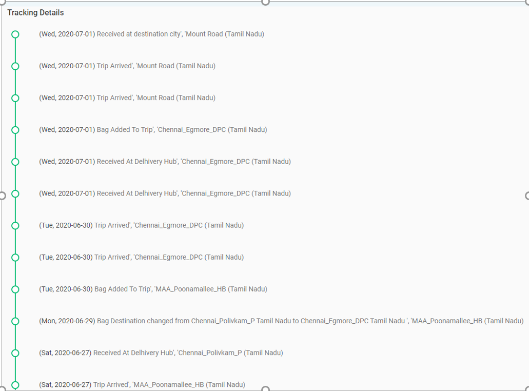This screenshot has height=391, width=529.
Task: Click marker for Received At Delhivery Hub Chennai_Polivkam_P
Action: click(15, 353)
